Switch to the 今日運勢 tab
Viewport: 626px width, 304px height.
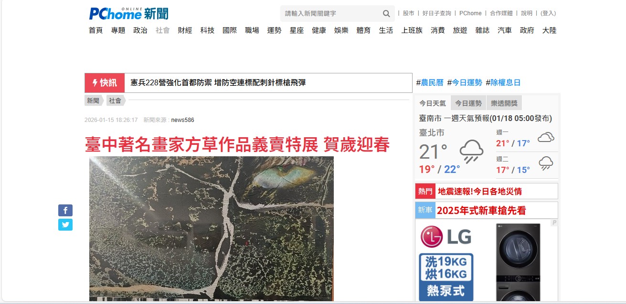468,103
